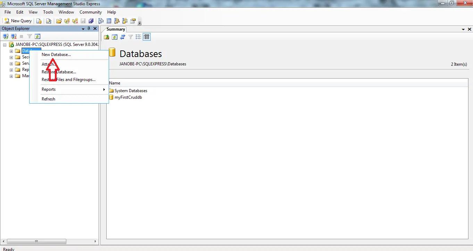Image resolution: width=473 pixels, height=251 pixels.
Task: Select the JANOBE-PC\SQLEXPRESS server in the tree
Action: 57,44
